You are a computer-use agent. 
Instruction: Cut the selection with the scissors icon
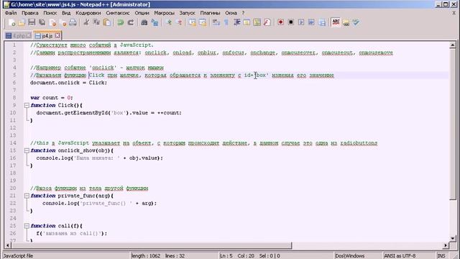click(x=86, y=22)
